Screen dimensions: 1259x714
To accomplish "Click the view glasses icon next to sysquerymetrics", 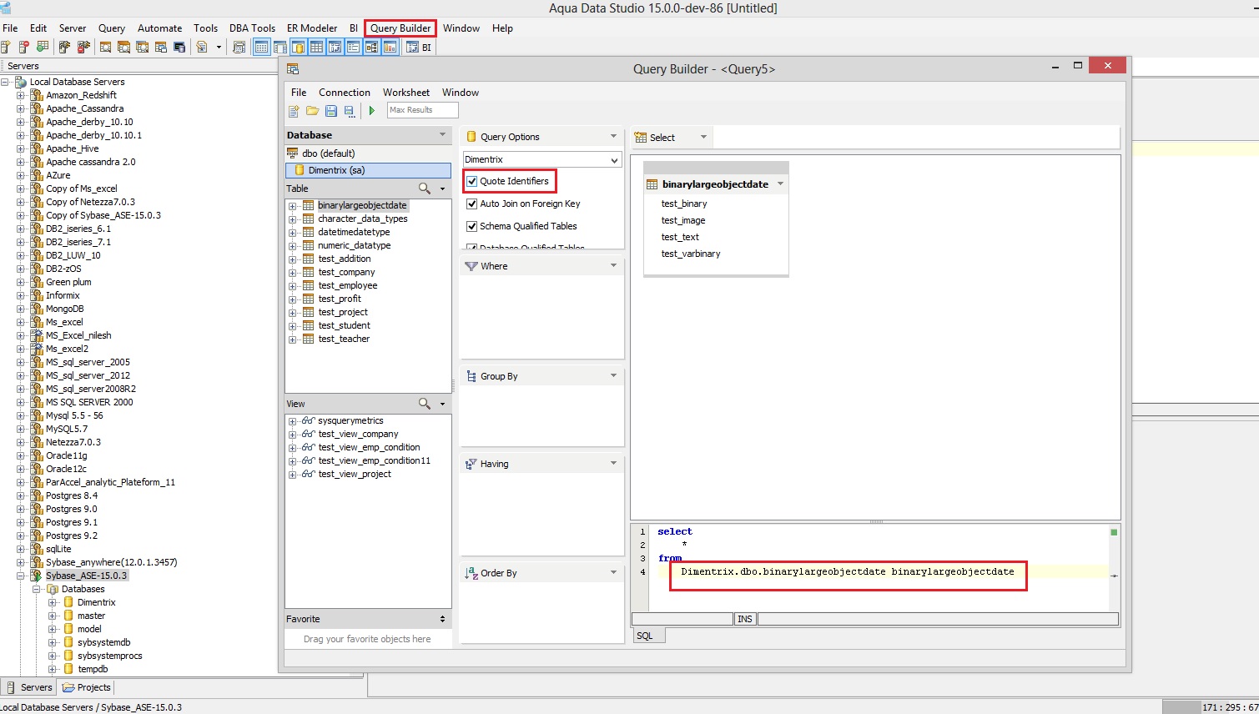I will pyautogui.click(x=309, y=420).
